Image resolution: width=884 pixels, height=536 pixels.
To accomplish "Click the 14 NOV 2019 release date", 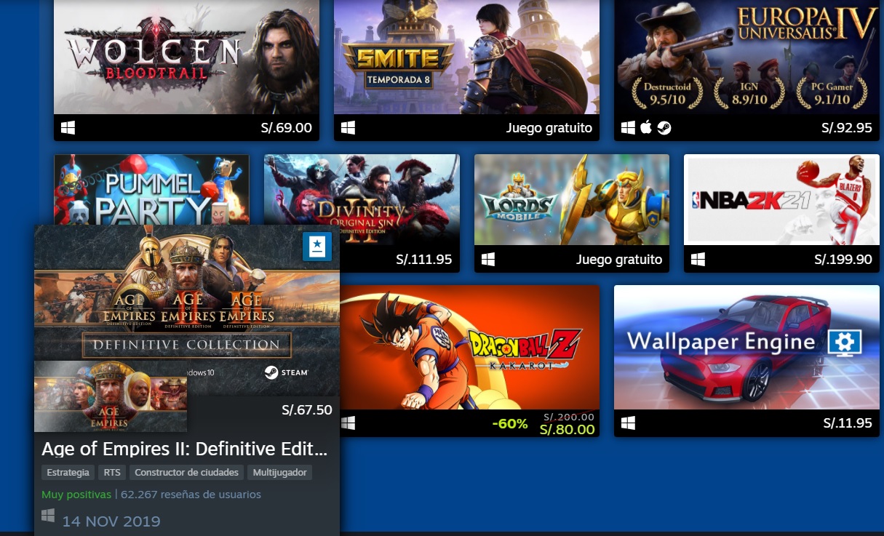I will pyautogui.click(x=111, y=521).
